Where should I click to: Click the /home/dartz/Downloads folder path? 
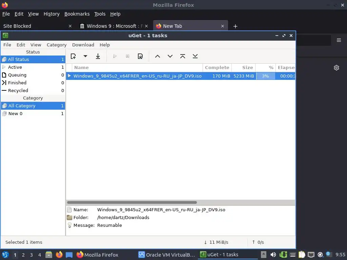coord(123,218)
